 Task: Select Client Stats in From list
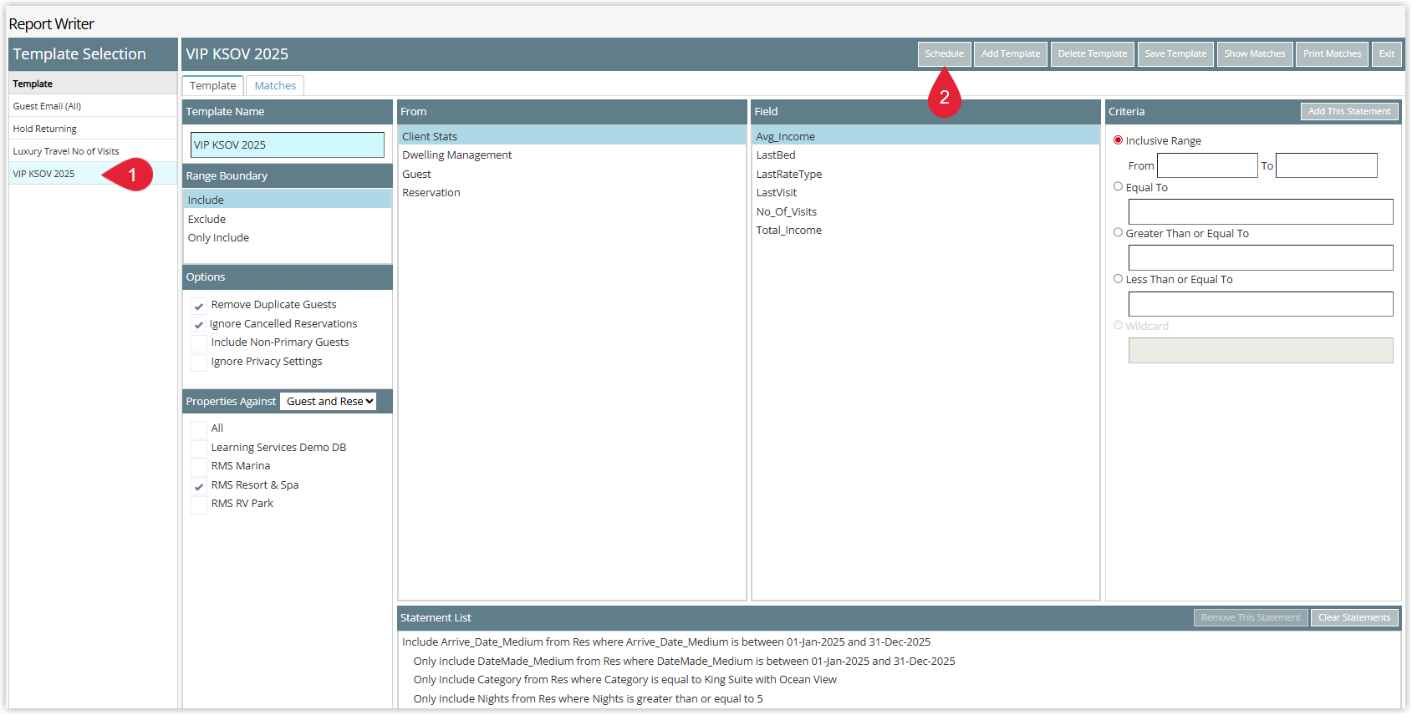[x=572, y=136]
